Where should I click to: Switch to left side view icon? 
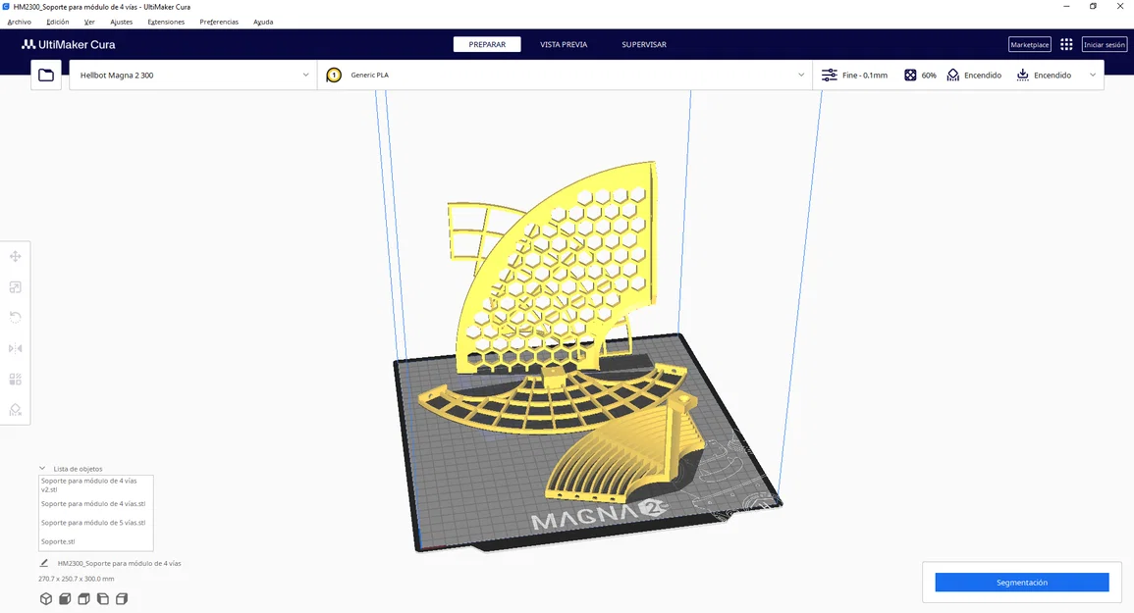[103, 598]
